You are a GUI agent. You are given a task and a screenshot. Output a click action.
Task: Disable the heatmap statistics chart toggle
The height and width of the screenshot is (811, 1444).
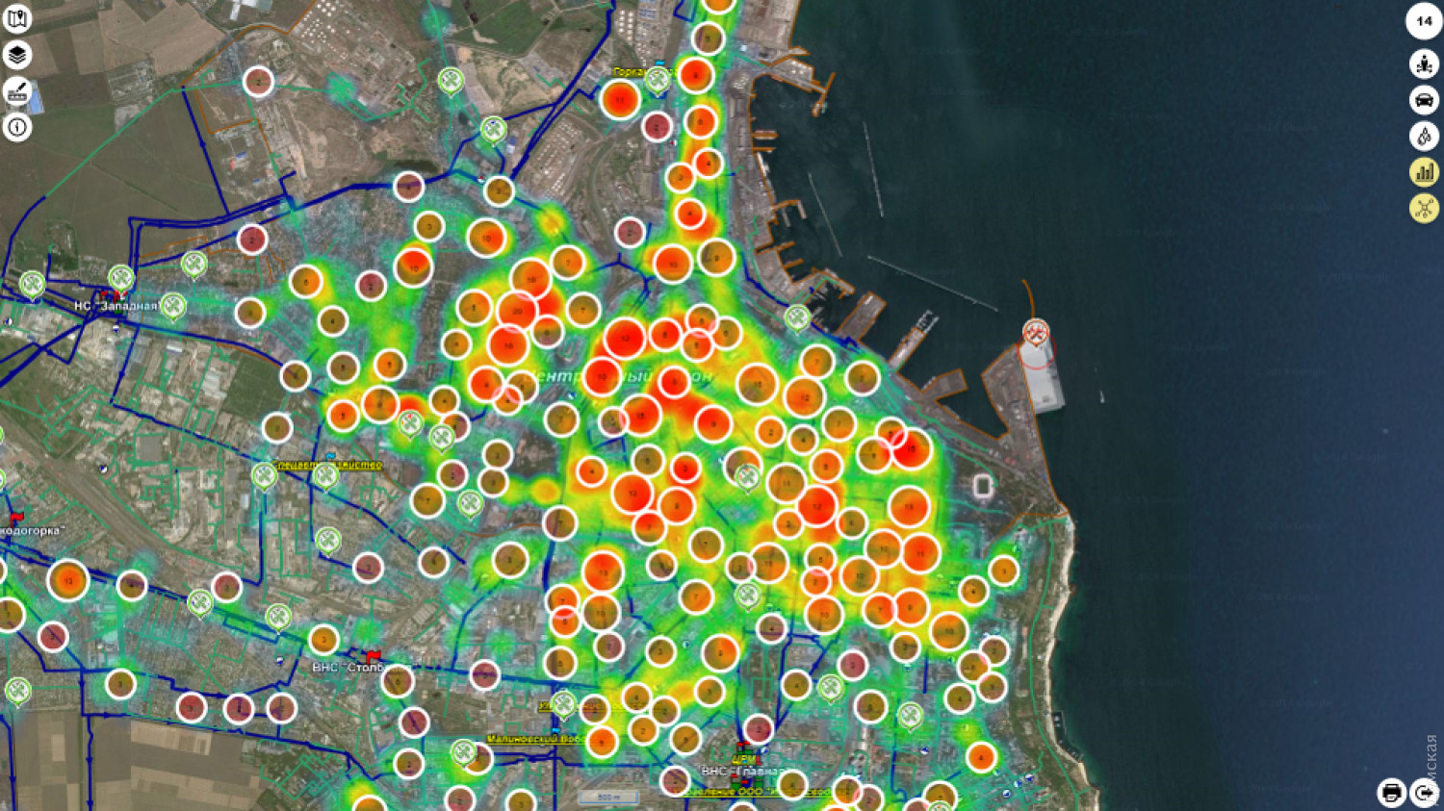pos(1424,172)
